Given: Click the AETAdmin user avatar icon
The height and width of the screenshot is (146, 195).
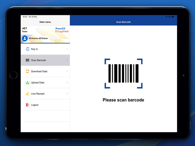Looking at the screenshot, I should pyautogui.click(x=25, y=38).
